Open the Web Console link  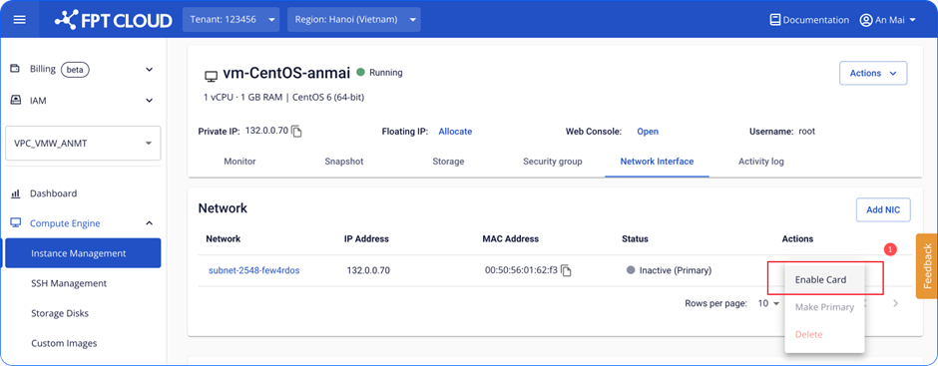[x=648, y=132]
